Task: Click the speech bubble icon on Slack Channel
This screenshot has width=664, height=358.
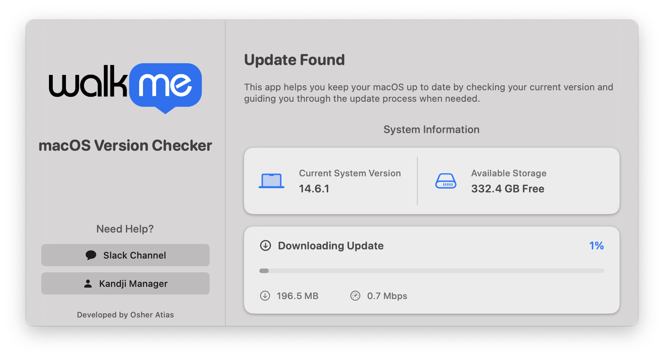Action: click(x=91, y=255)
